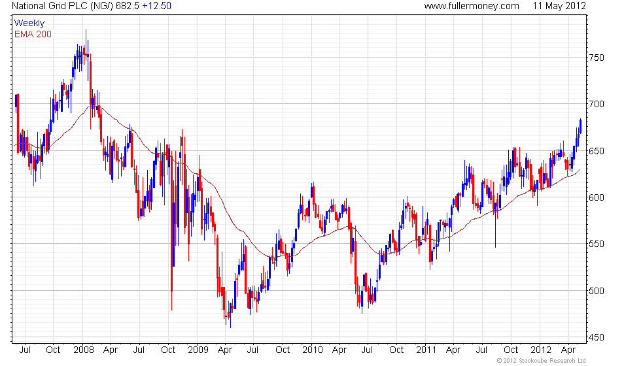Click the 'Oct' label just before 2009
The width and height of the screenshot is (641, 366).
point(168,350)
